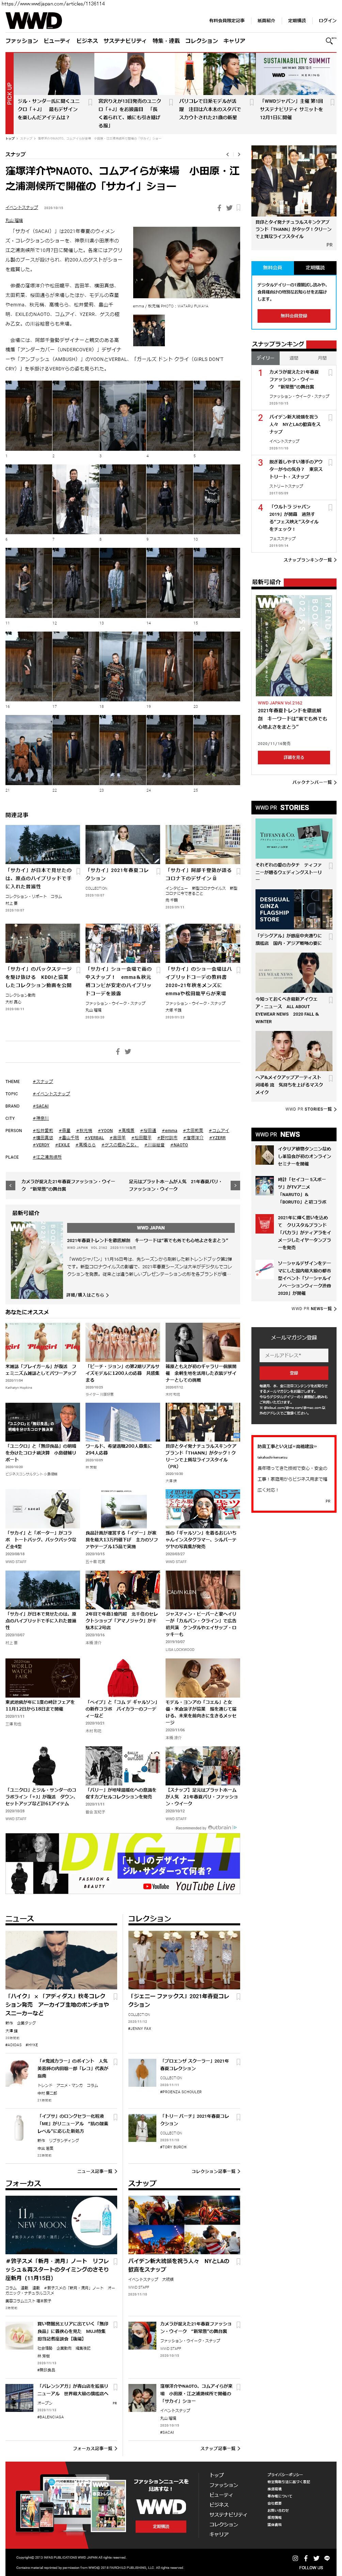Screen dimensions: 342x2576
Task: Select the デイリー ranking tab
Action: tap(265, 357)
